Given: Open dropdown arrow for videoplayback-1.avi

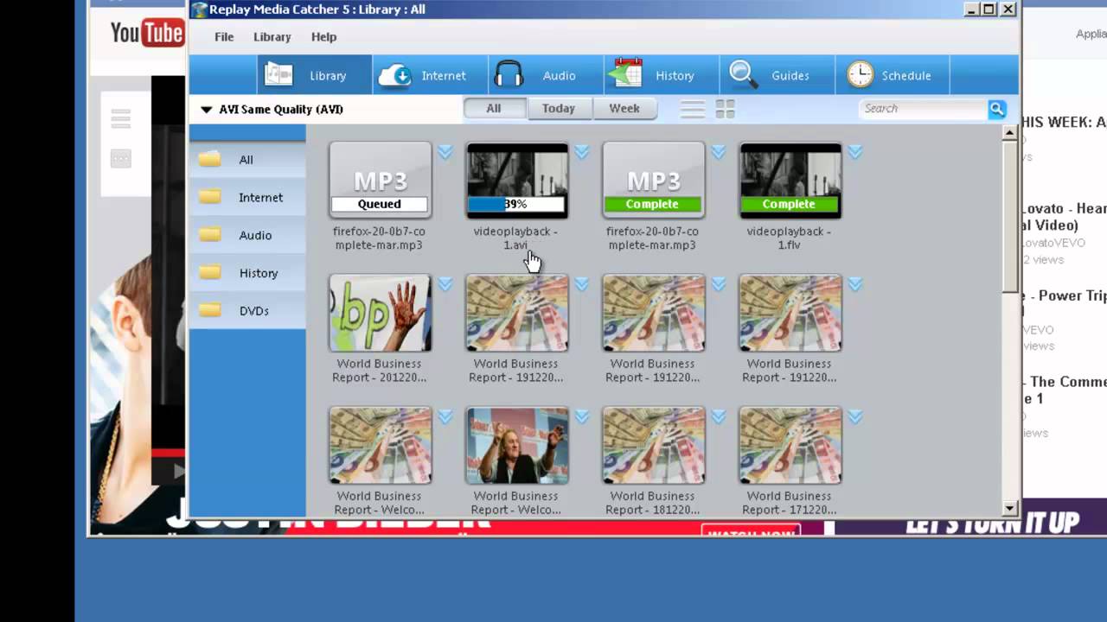Looking at the screenshot, I should (581, 152).
